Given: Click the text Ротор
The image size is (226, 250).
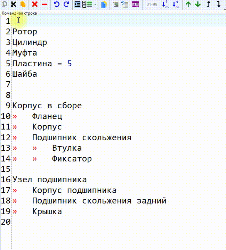Looking at the screenshot, I should [25, 32].
